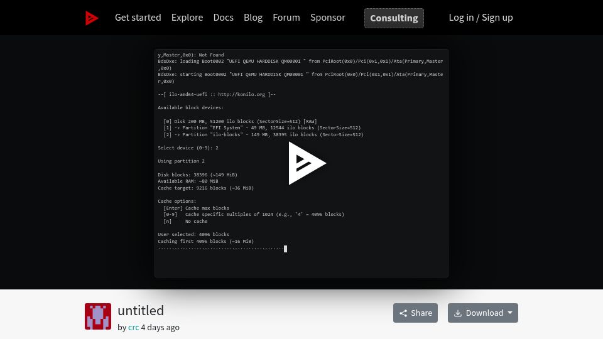The width and height of the screenshot is (603, 339).
Task: Open Log in / Sign up
Action: (x=481, y=18)
